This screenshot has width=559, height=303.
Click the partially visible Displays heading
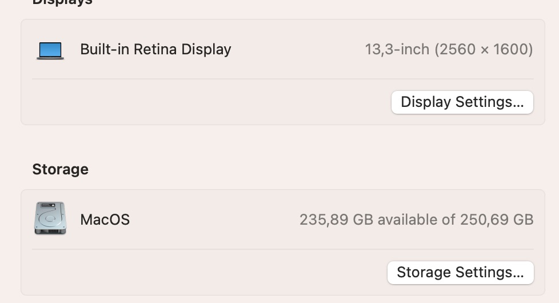tap(62, 2)
